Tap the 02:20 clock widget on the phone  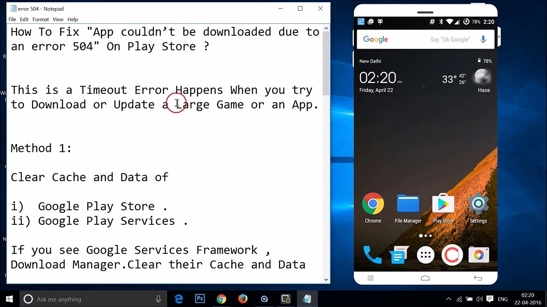[x=380, y=78]
